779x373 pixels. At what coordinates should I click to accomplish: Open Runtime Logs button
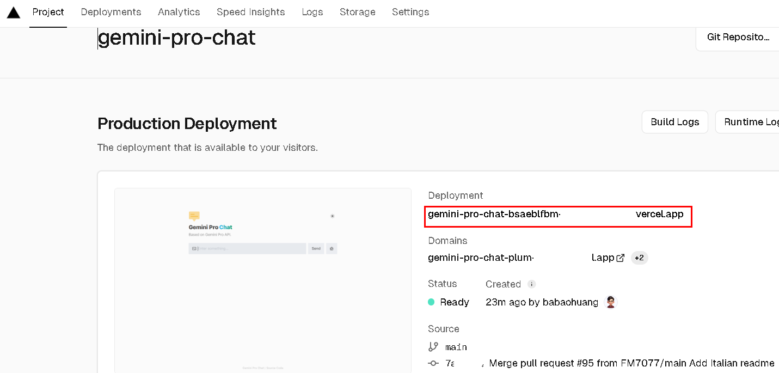[x=747, y=122]
